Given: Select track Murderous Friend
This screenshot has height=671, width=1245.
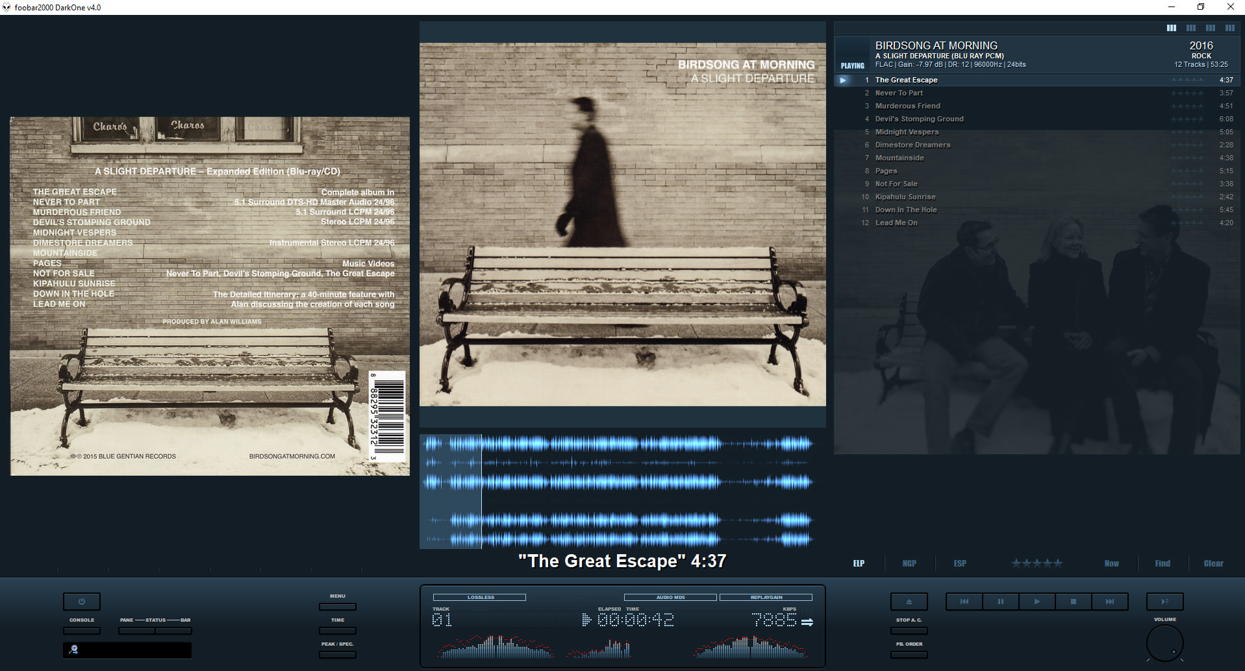Looking at the screenshot, I should point(1037,106).
